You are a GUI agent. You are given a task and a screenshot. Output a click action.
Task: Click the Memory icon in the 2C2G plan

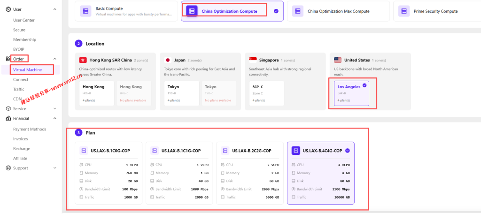coord(223,173)
